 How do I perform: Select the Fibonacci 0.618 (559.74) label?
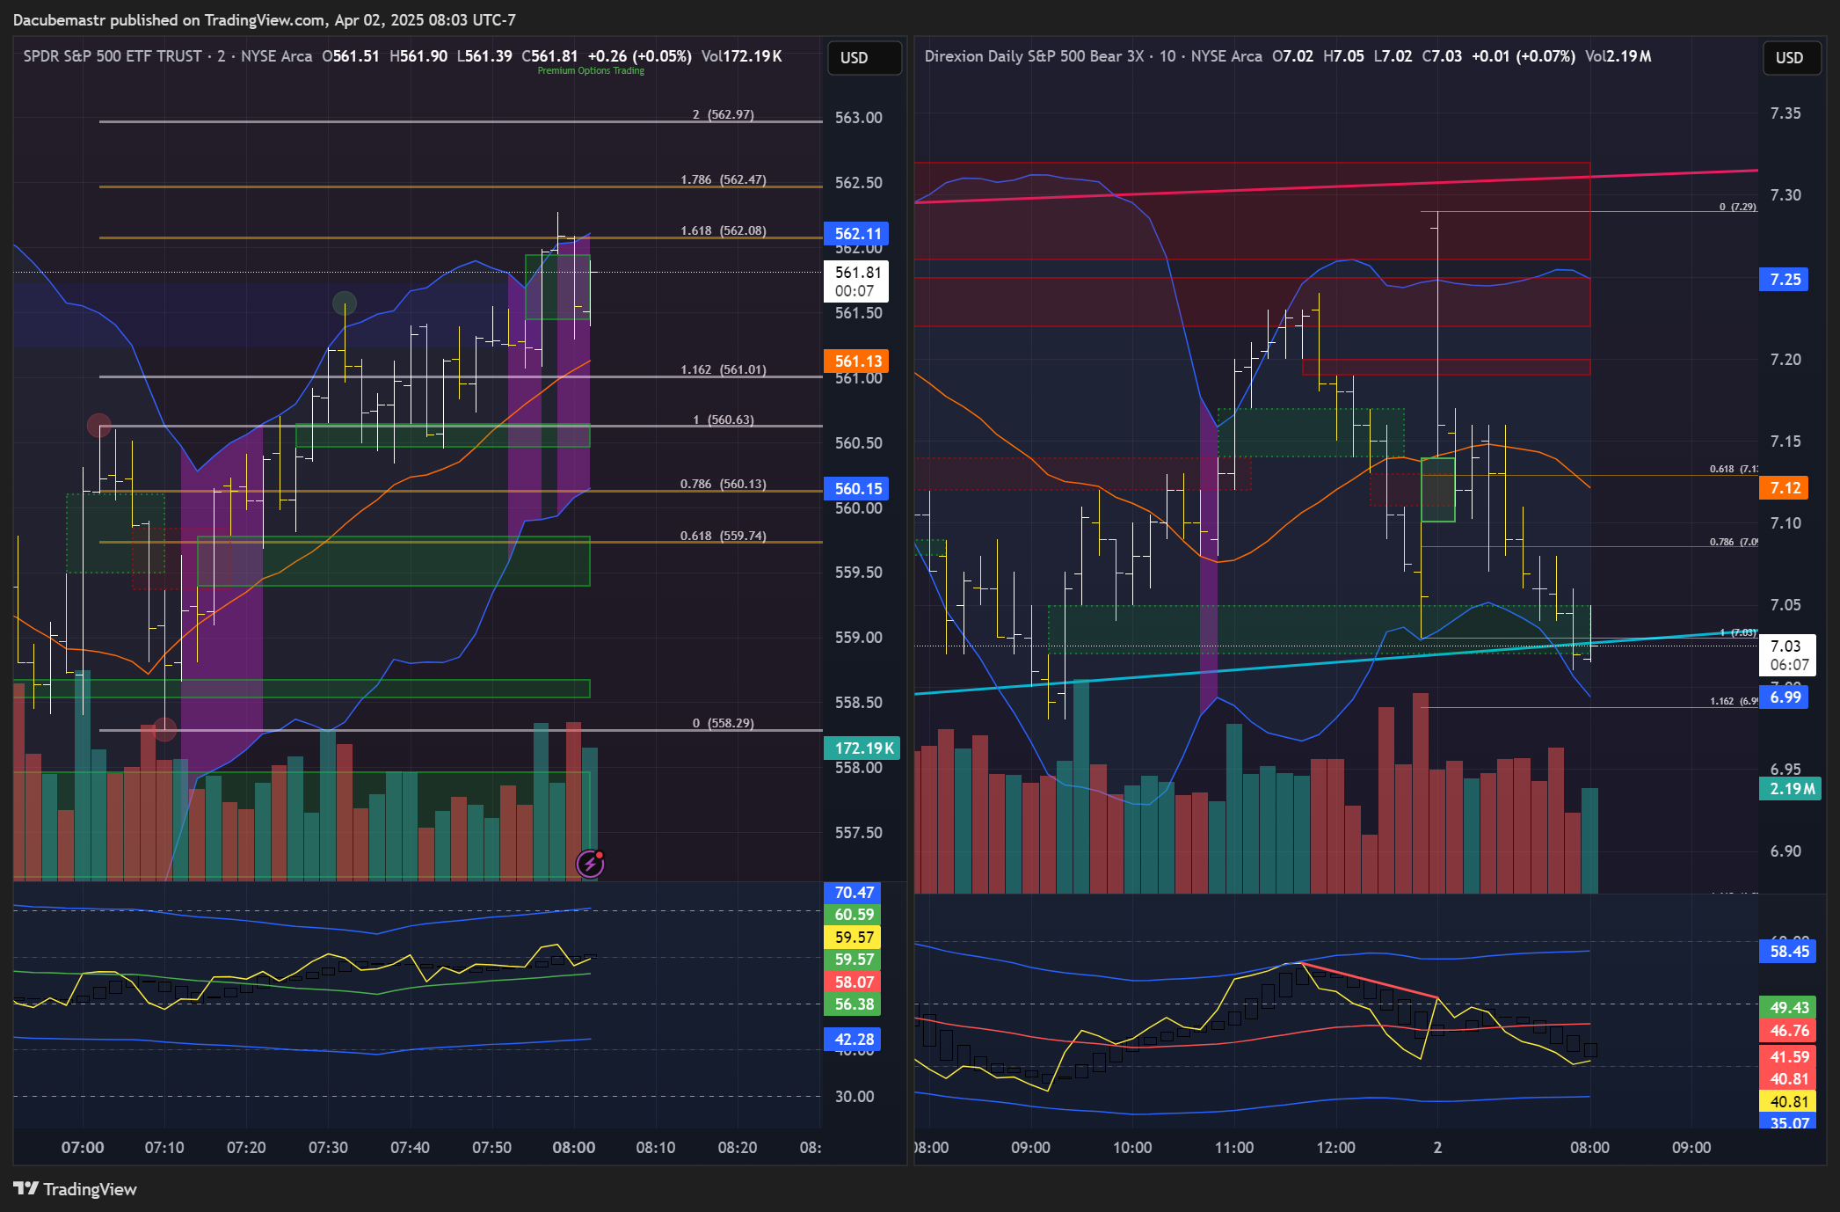(723, 536)
